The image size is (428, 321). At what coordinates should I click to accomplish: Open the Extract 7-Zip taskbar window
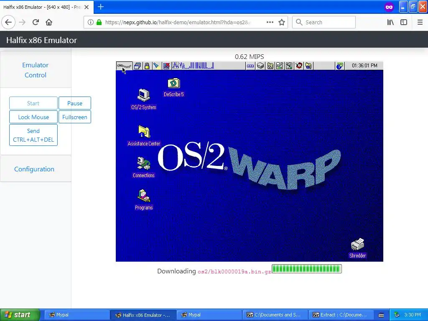(x=341, y=315)
